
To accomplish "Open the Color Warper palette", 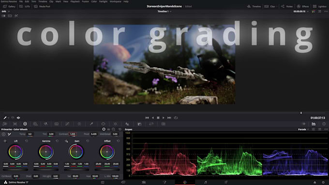I will (79, 124).
